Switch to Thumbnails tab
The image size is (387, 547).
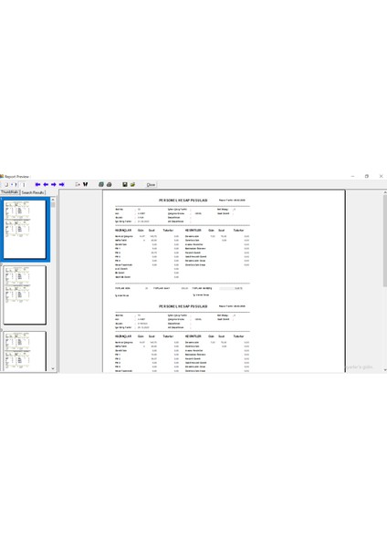[x=9, y=192]
